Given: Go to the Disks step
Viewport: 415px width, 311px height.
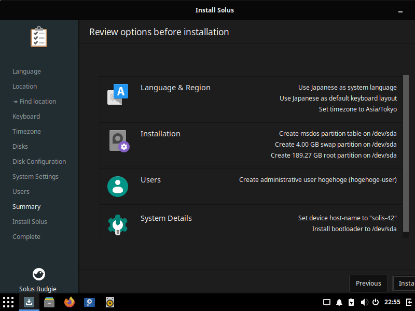Looking at the screenshot, I should (20, 147).
